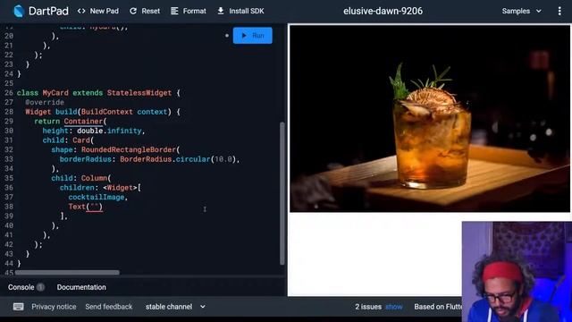
Task: Click the horizontal editor scrollbar
Action: click(x=67, y=273)
